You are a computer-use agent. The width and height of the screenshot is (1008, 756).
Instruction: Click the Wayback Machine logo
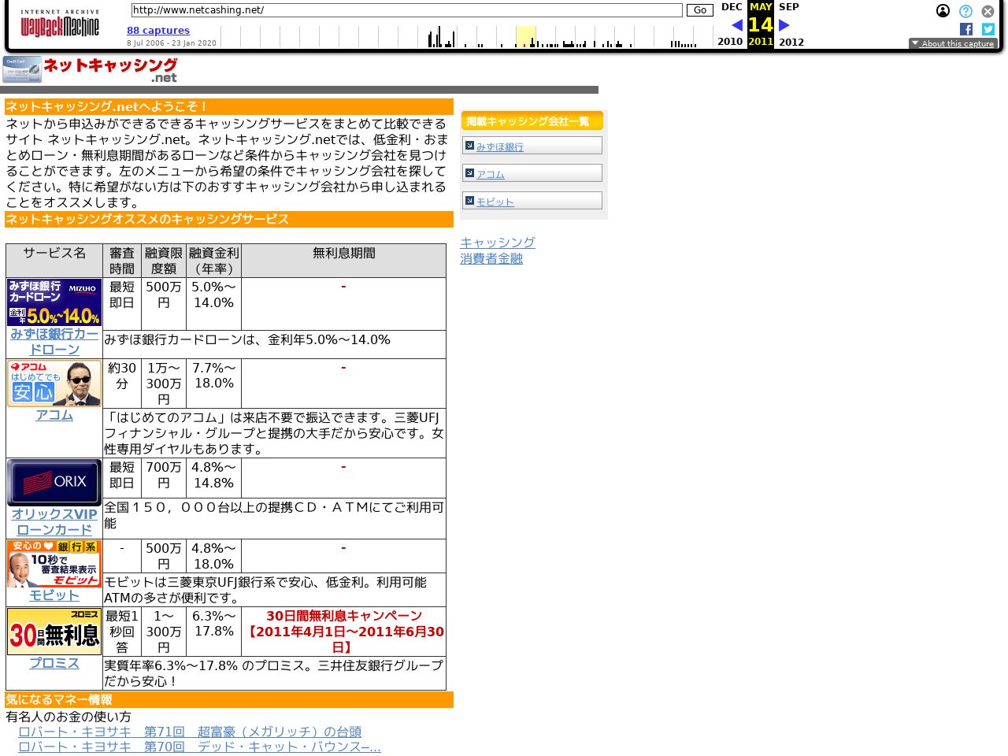(x=60, y=24)
